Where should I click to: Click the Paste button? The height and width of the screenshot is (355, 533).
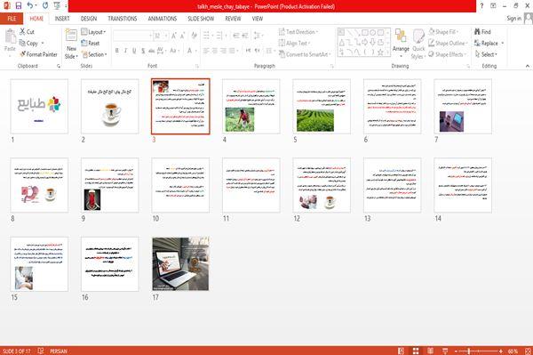pyautogui.click(x=10, y=40)
